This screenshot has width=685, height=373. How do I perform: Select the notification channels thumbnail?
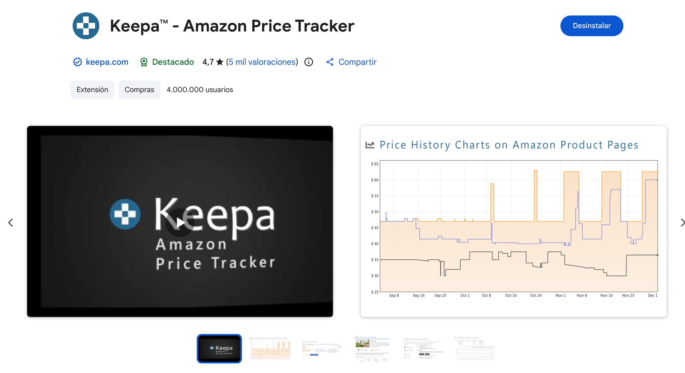coord(423,348)
